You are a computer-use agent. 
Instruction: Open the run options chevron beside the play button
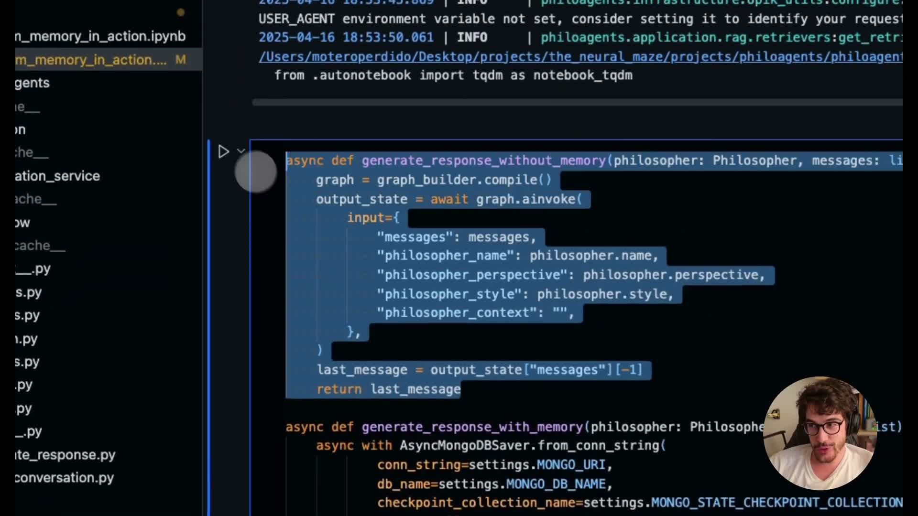pyautogui.click(x=241, y=151)
